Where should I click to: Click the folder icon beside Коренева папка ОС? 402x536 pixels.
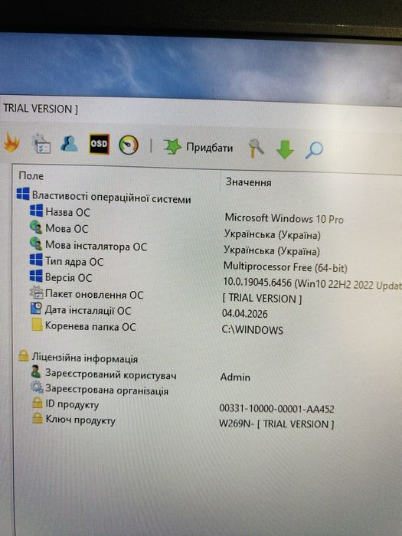pos(37,325)
